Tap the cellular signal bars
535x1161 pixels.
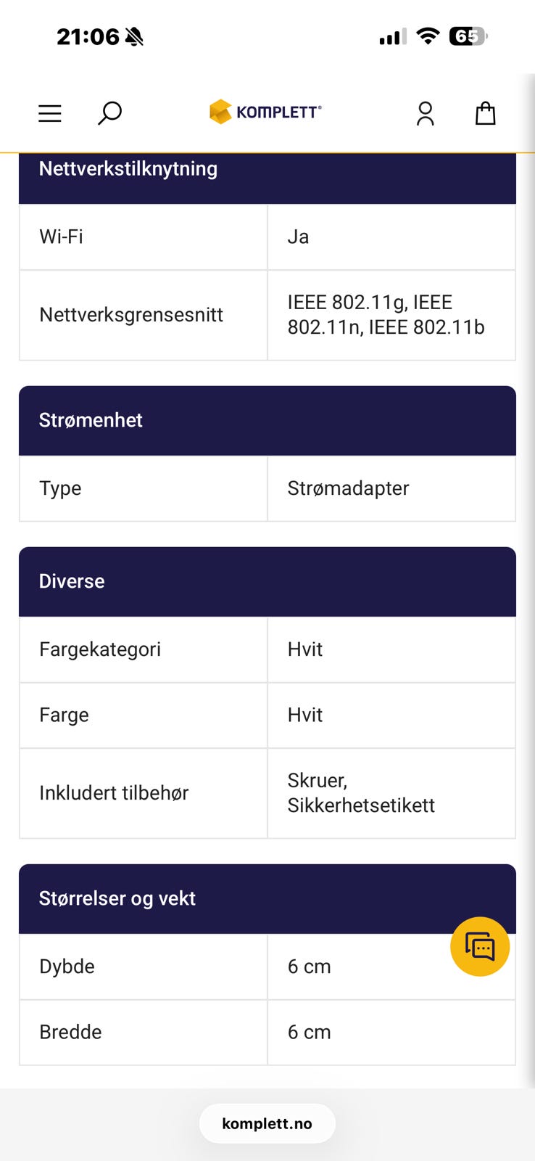click(392, 37)
